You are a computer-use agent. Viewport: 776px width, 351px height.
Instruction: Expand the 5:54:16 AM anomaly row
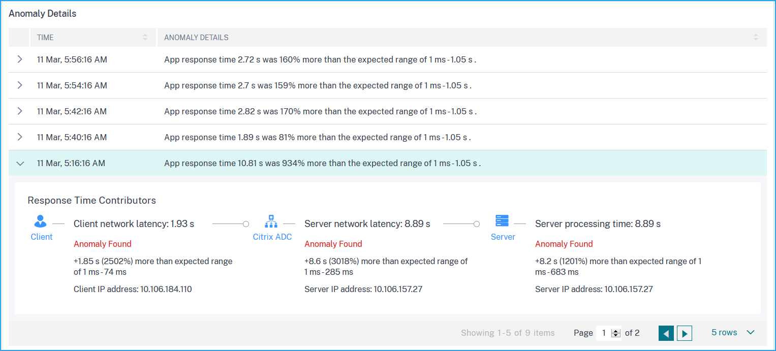20,85
